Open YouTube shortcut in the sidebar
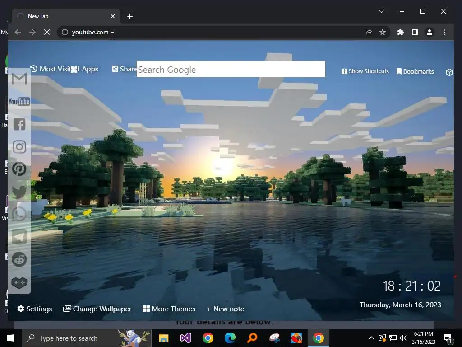 pyautogui.click(x=19, y=102)
